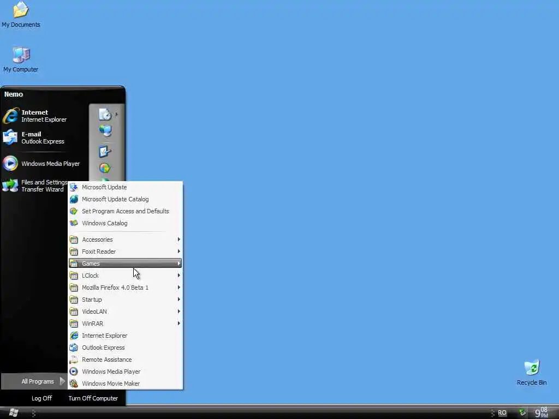Open the Foxit Reader program folder
This screenshot has height=419, width=559.
click(x=125, y=252)
